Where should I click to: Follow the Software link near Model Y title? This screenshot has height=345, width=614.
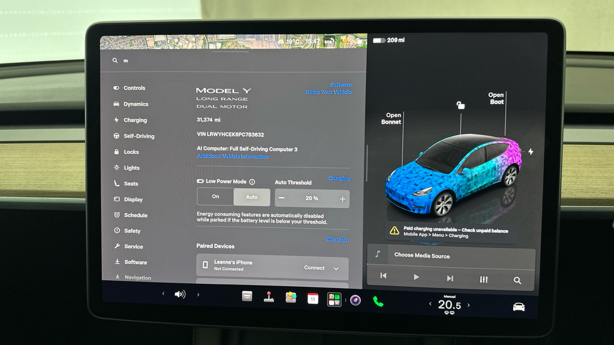[x=341, y=85]
